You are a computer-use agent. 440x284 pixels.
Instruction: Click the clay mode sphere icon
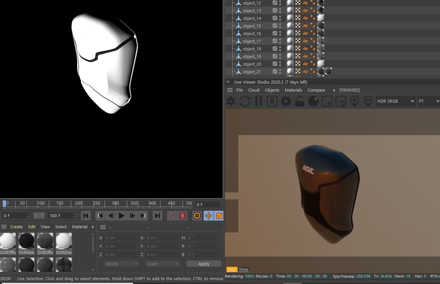click(x=313, y=101)
